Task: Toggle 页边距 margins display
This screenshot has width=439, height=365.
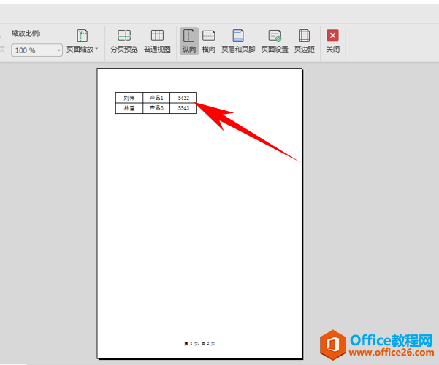Action: point(305,42)
